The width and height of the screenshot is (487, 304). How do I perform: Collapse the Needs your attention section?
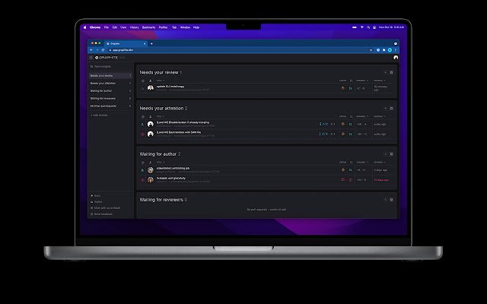point(386,108)
